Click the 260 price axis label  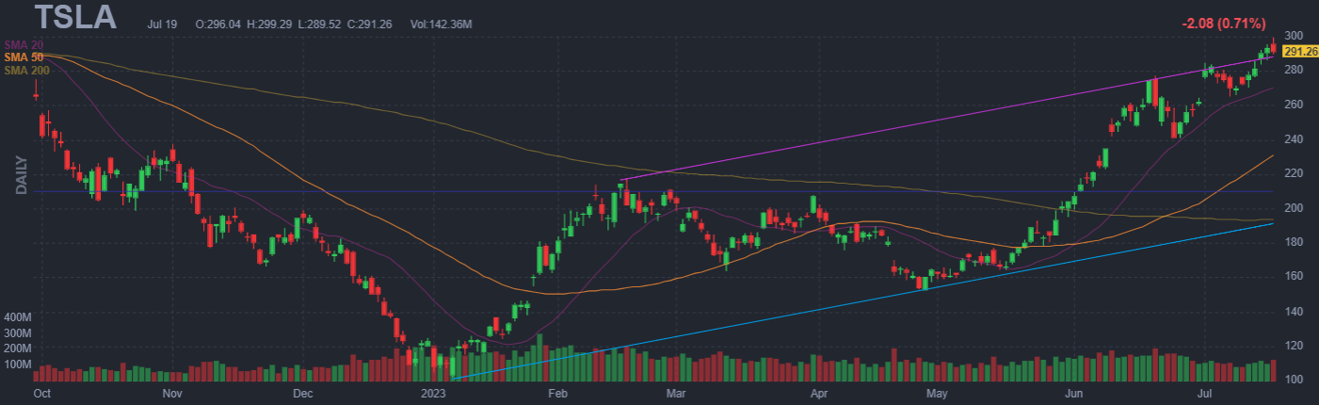1292,105
